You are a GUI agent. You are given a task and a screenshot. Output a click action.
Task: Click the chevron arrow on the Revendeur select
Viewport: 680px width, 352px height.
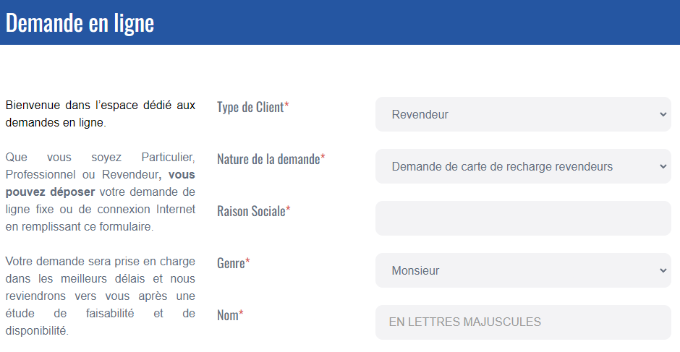click(663, 114)
